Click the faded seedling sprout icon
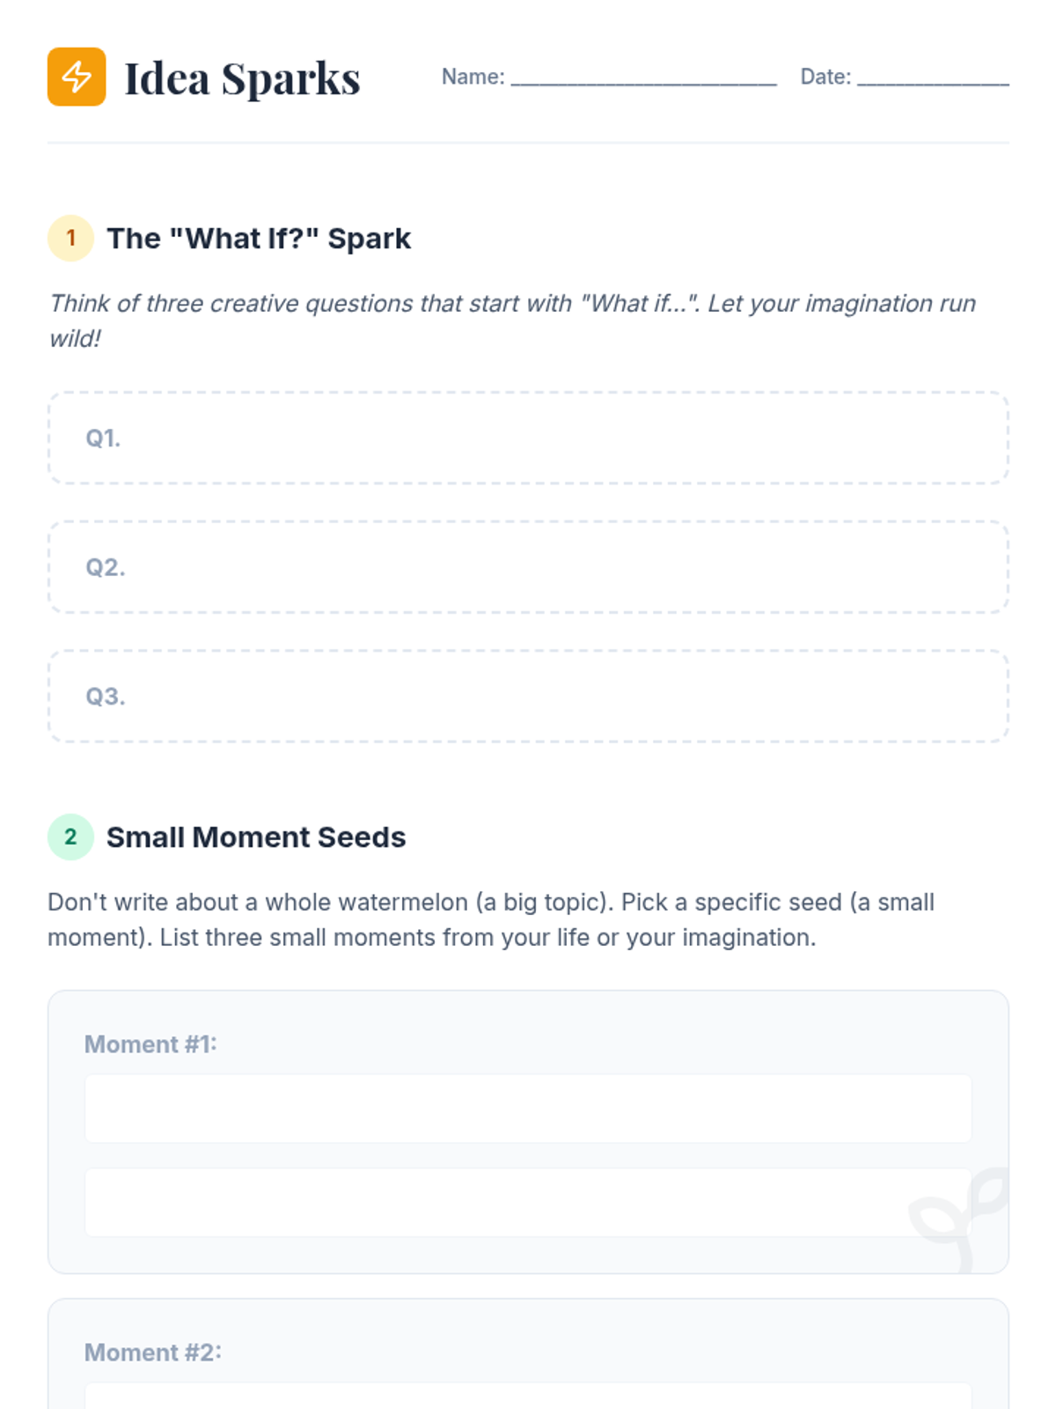This screenshot has width=1056, height=1409. 959,1220
